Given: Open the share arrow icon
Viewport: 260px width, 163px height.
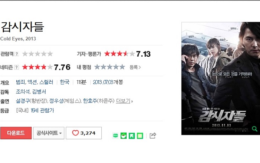Looking at the screenshot, I should click(153, 136).
